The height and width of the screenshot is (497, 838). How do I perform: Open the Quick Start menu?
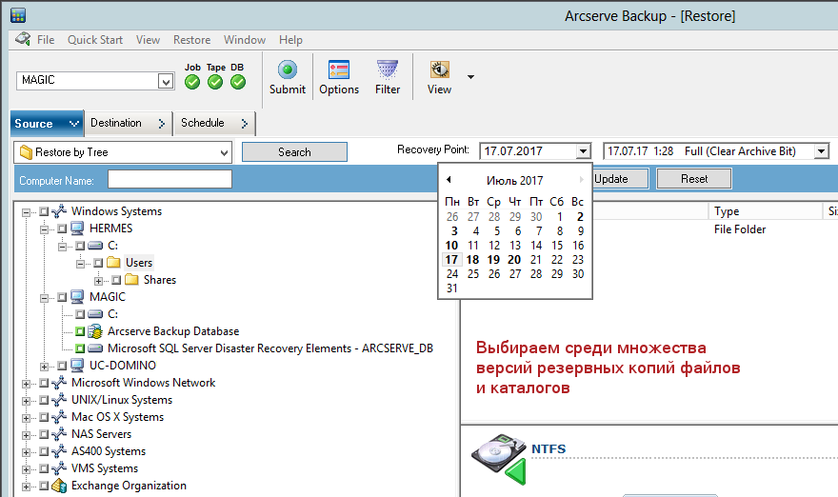coord(95,40)
